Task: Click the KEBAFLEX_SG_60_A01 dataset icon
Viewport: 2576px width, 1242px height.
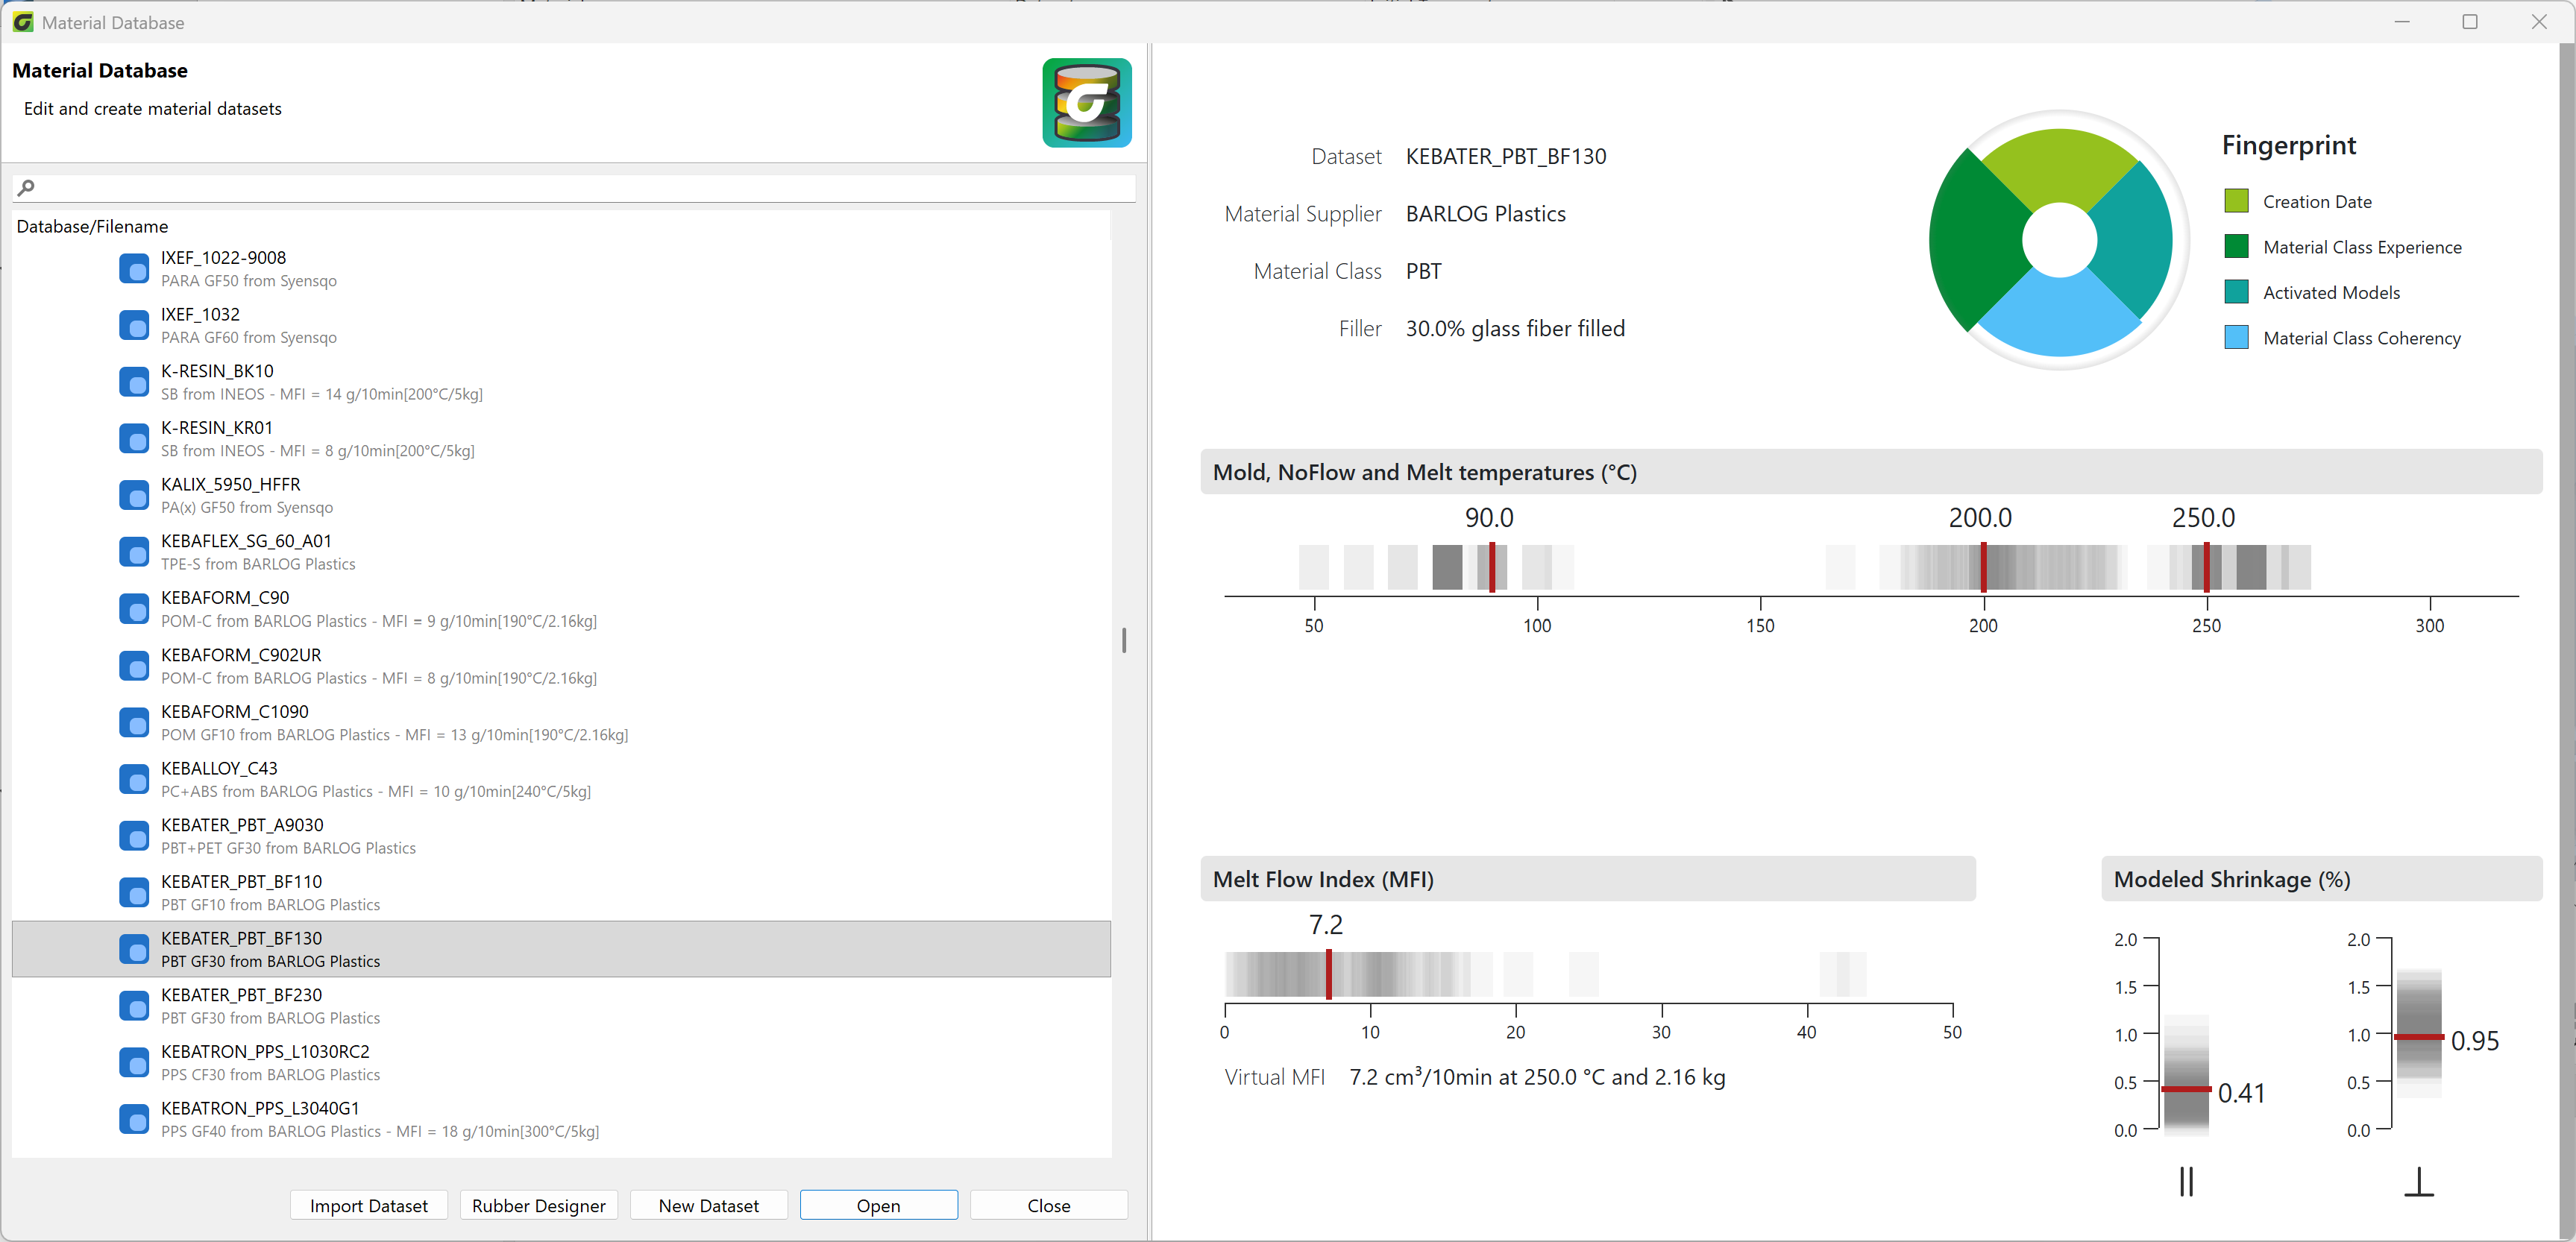Action: click(134, 552)
